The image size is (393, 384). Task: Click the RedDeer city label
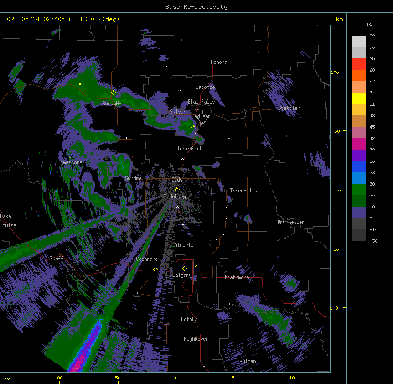[201, 116]
